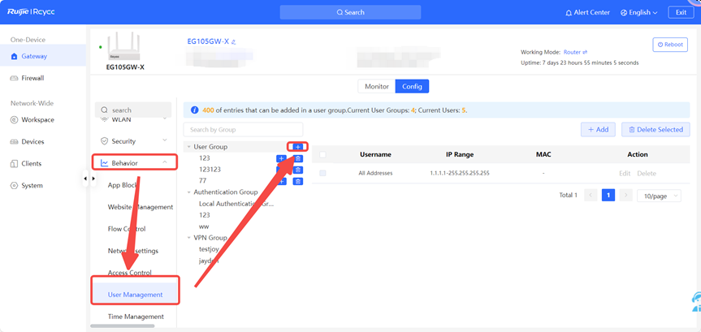Click the + Add button
Viewport: 701px width, 332px height.
point(598,130)
